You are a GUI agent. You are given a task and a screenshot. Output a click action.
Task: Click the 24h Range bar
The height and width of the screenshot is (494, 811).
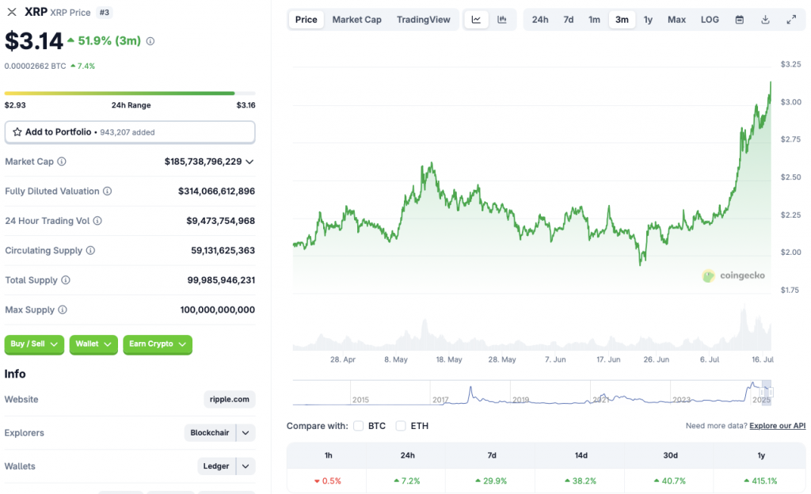130,92
